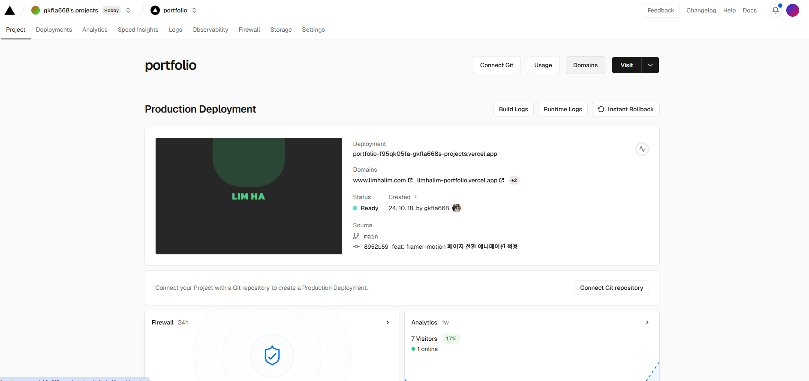Click the commit icon before 8952b59
The image size is (809, 381).
point(356,247)
